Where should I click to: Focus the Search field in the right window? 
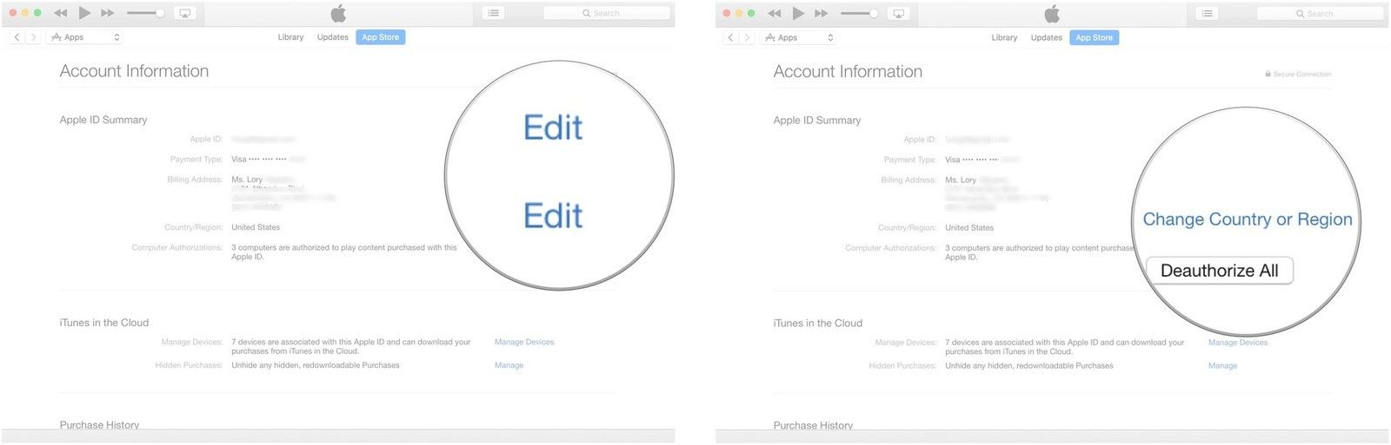1320,13
